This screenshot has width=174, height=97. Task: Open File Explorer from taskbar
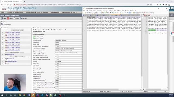20,95
